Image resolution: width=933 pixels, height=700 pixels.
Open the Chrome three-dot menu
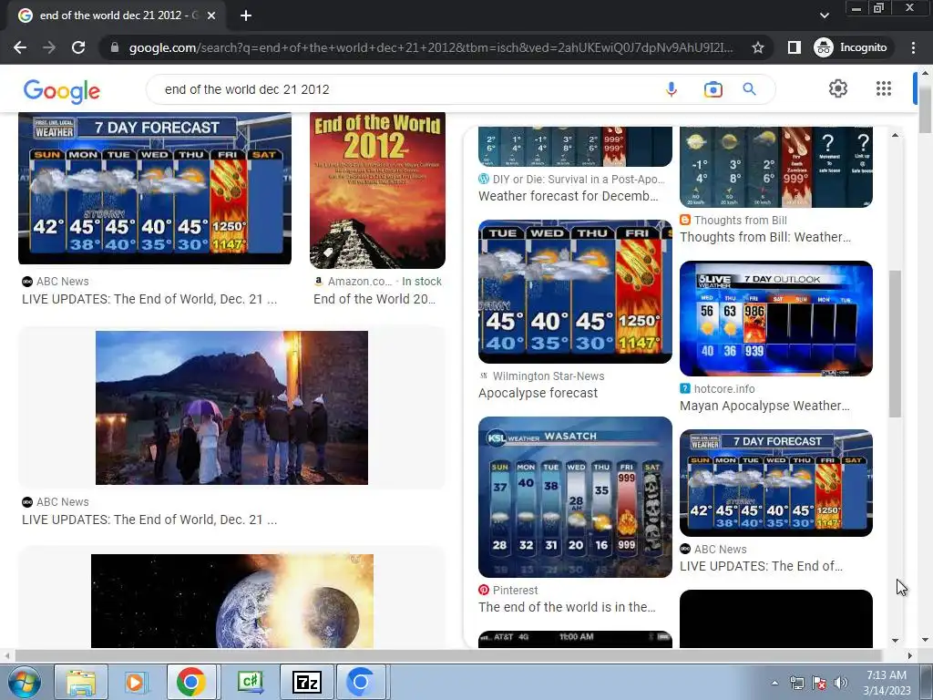[913, 47]
